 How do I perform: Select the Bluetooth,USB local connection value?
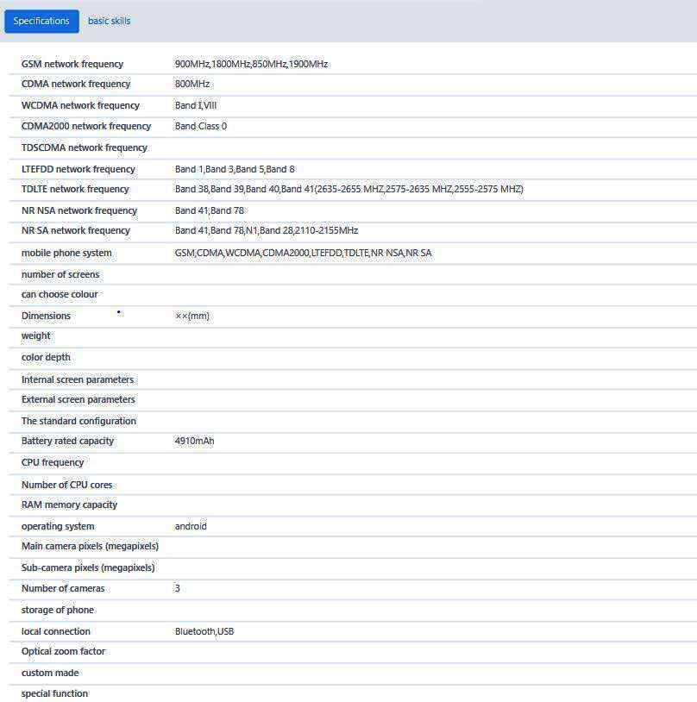[204, 631]
